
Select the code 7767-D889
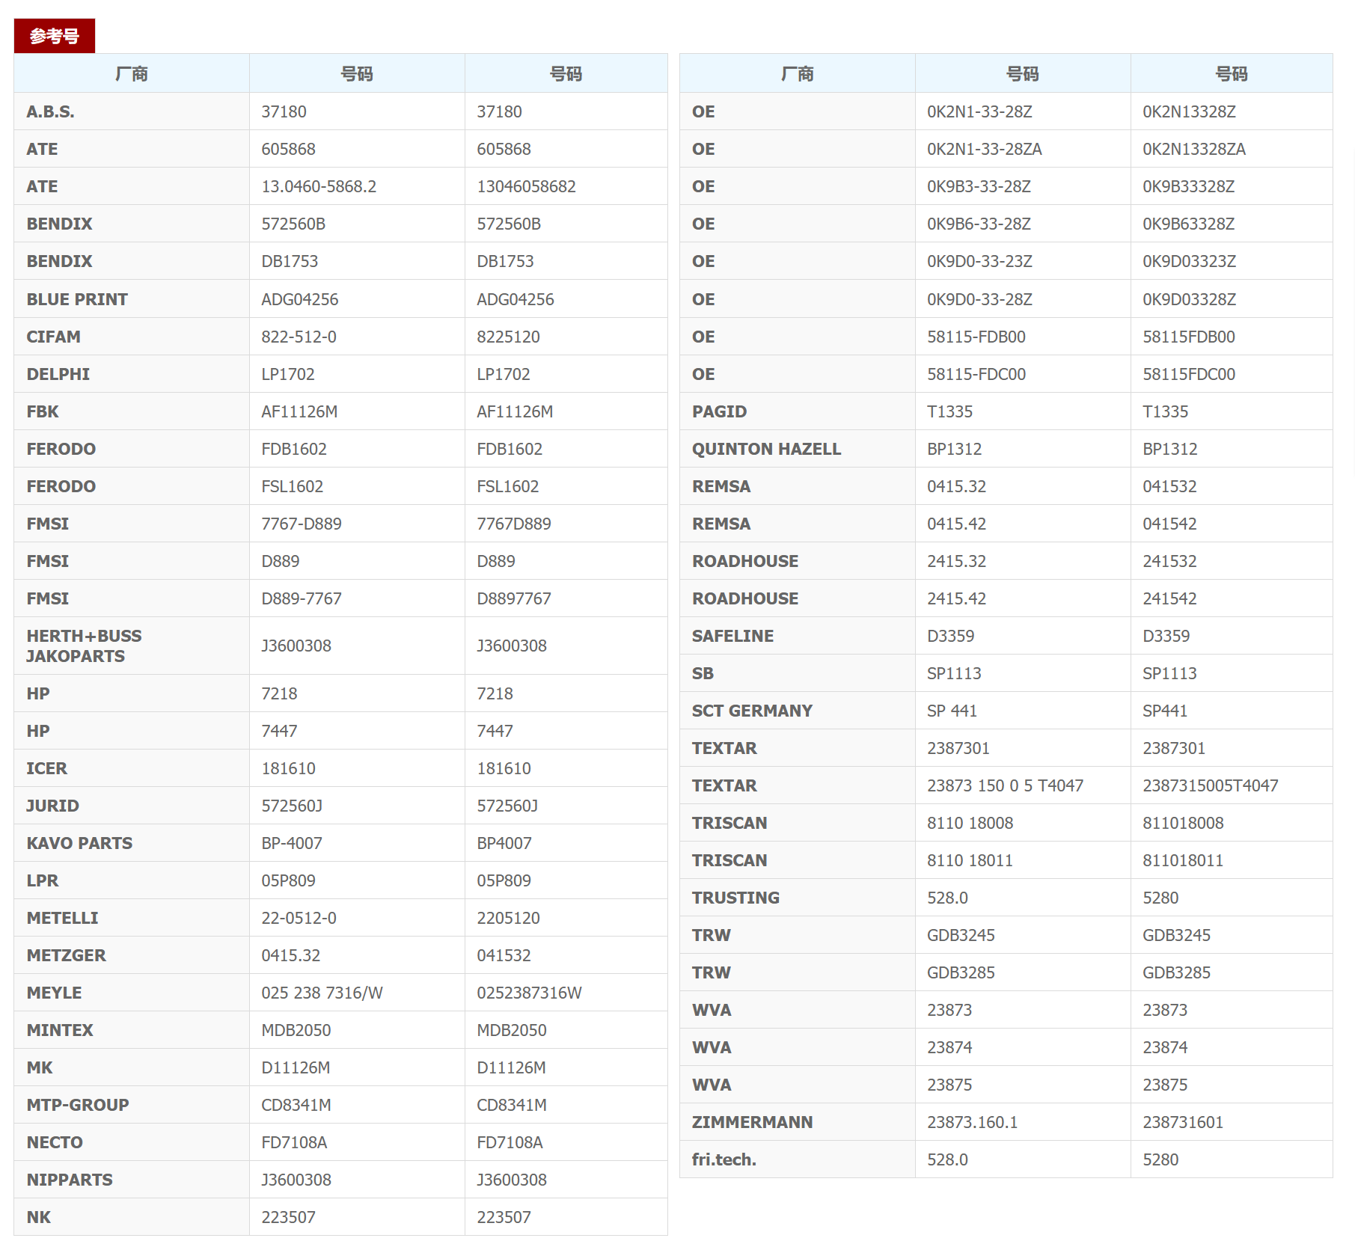click(x=302, y=524)
